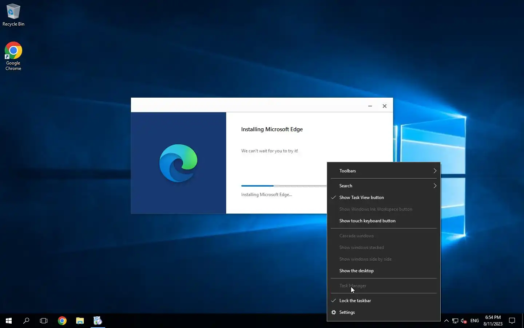Click the greyed-out Task Manager entry

[384, 286]
